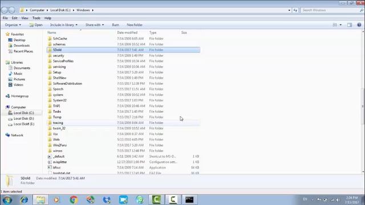Open the File menu
Image resolution: width=365 pixels, height=205 pixels.
click(x=5, y=18)
